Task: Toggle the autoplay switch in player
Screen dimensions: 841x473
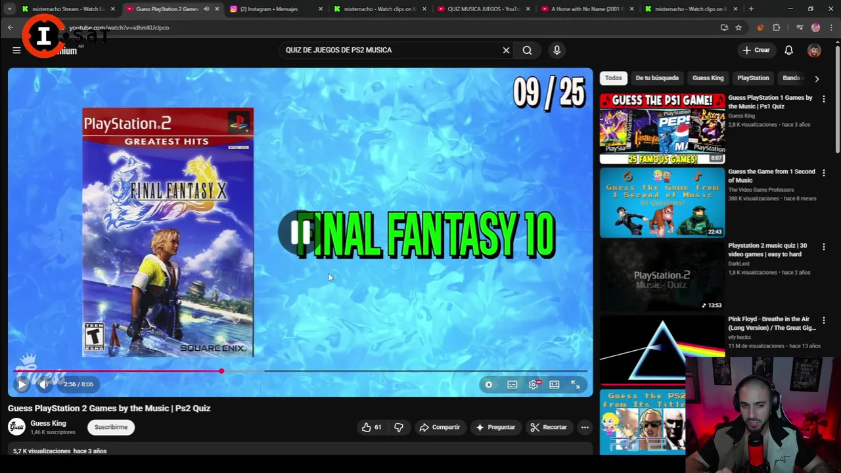Action: pos(489,384)
